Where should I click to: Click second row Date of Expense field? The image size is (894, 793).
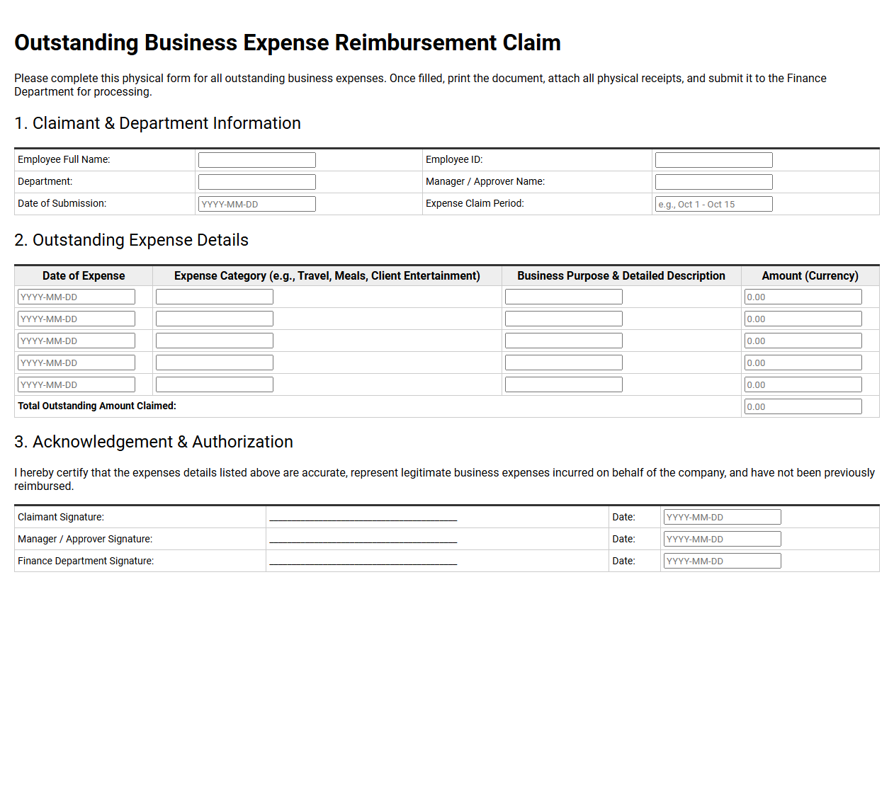[77, 319]
